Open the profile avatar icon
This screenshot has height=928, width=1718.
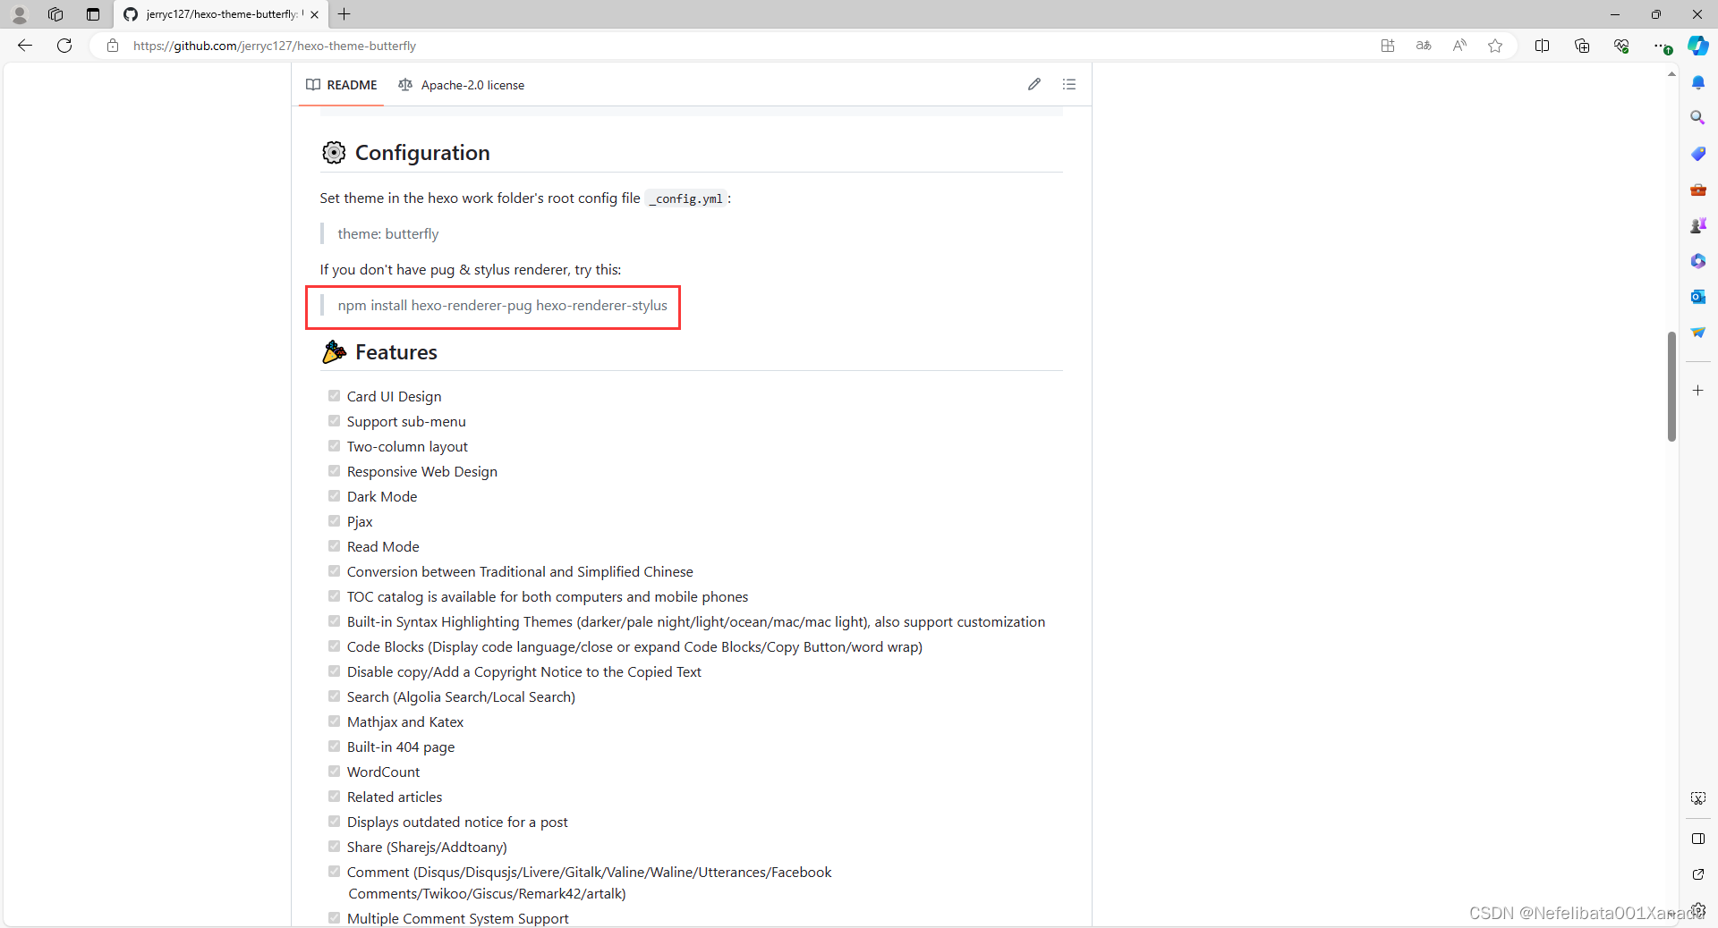(19, 14)
